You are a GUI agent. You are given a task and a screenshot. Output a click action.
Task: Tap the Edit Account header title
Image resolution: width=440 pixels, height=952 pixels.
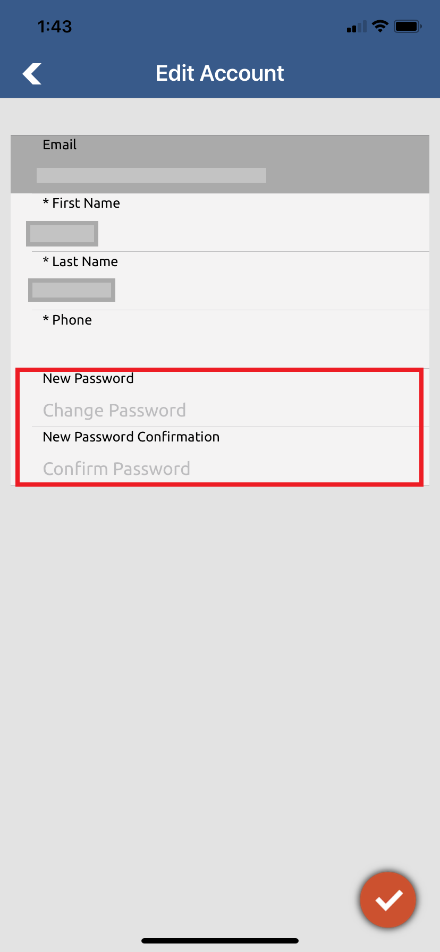[220, 73]
